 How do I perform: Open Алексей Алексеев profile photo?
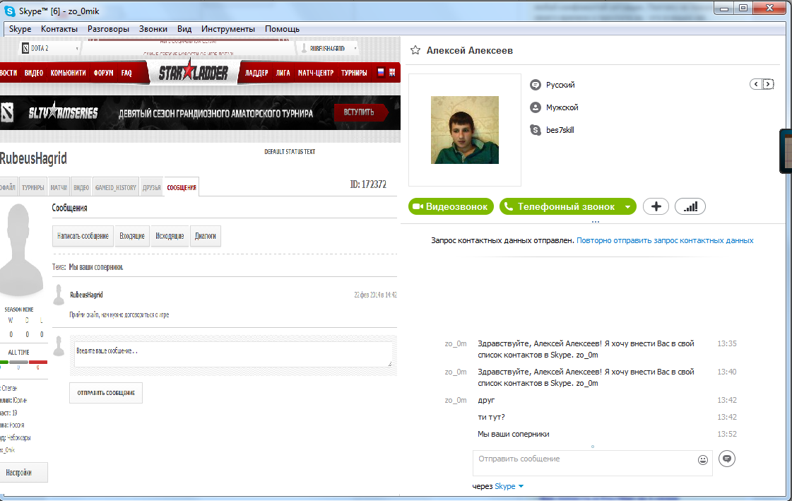(465, 130)
